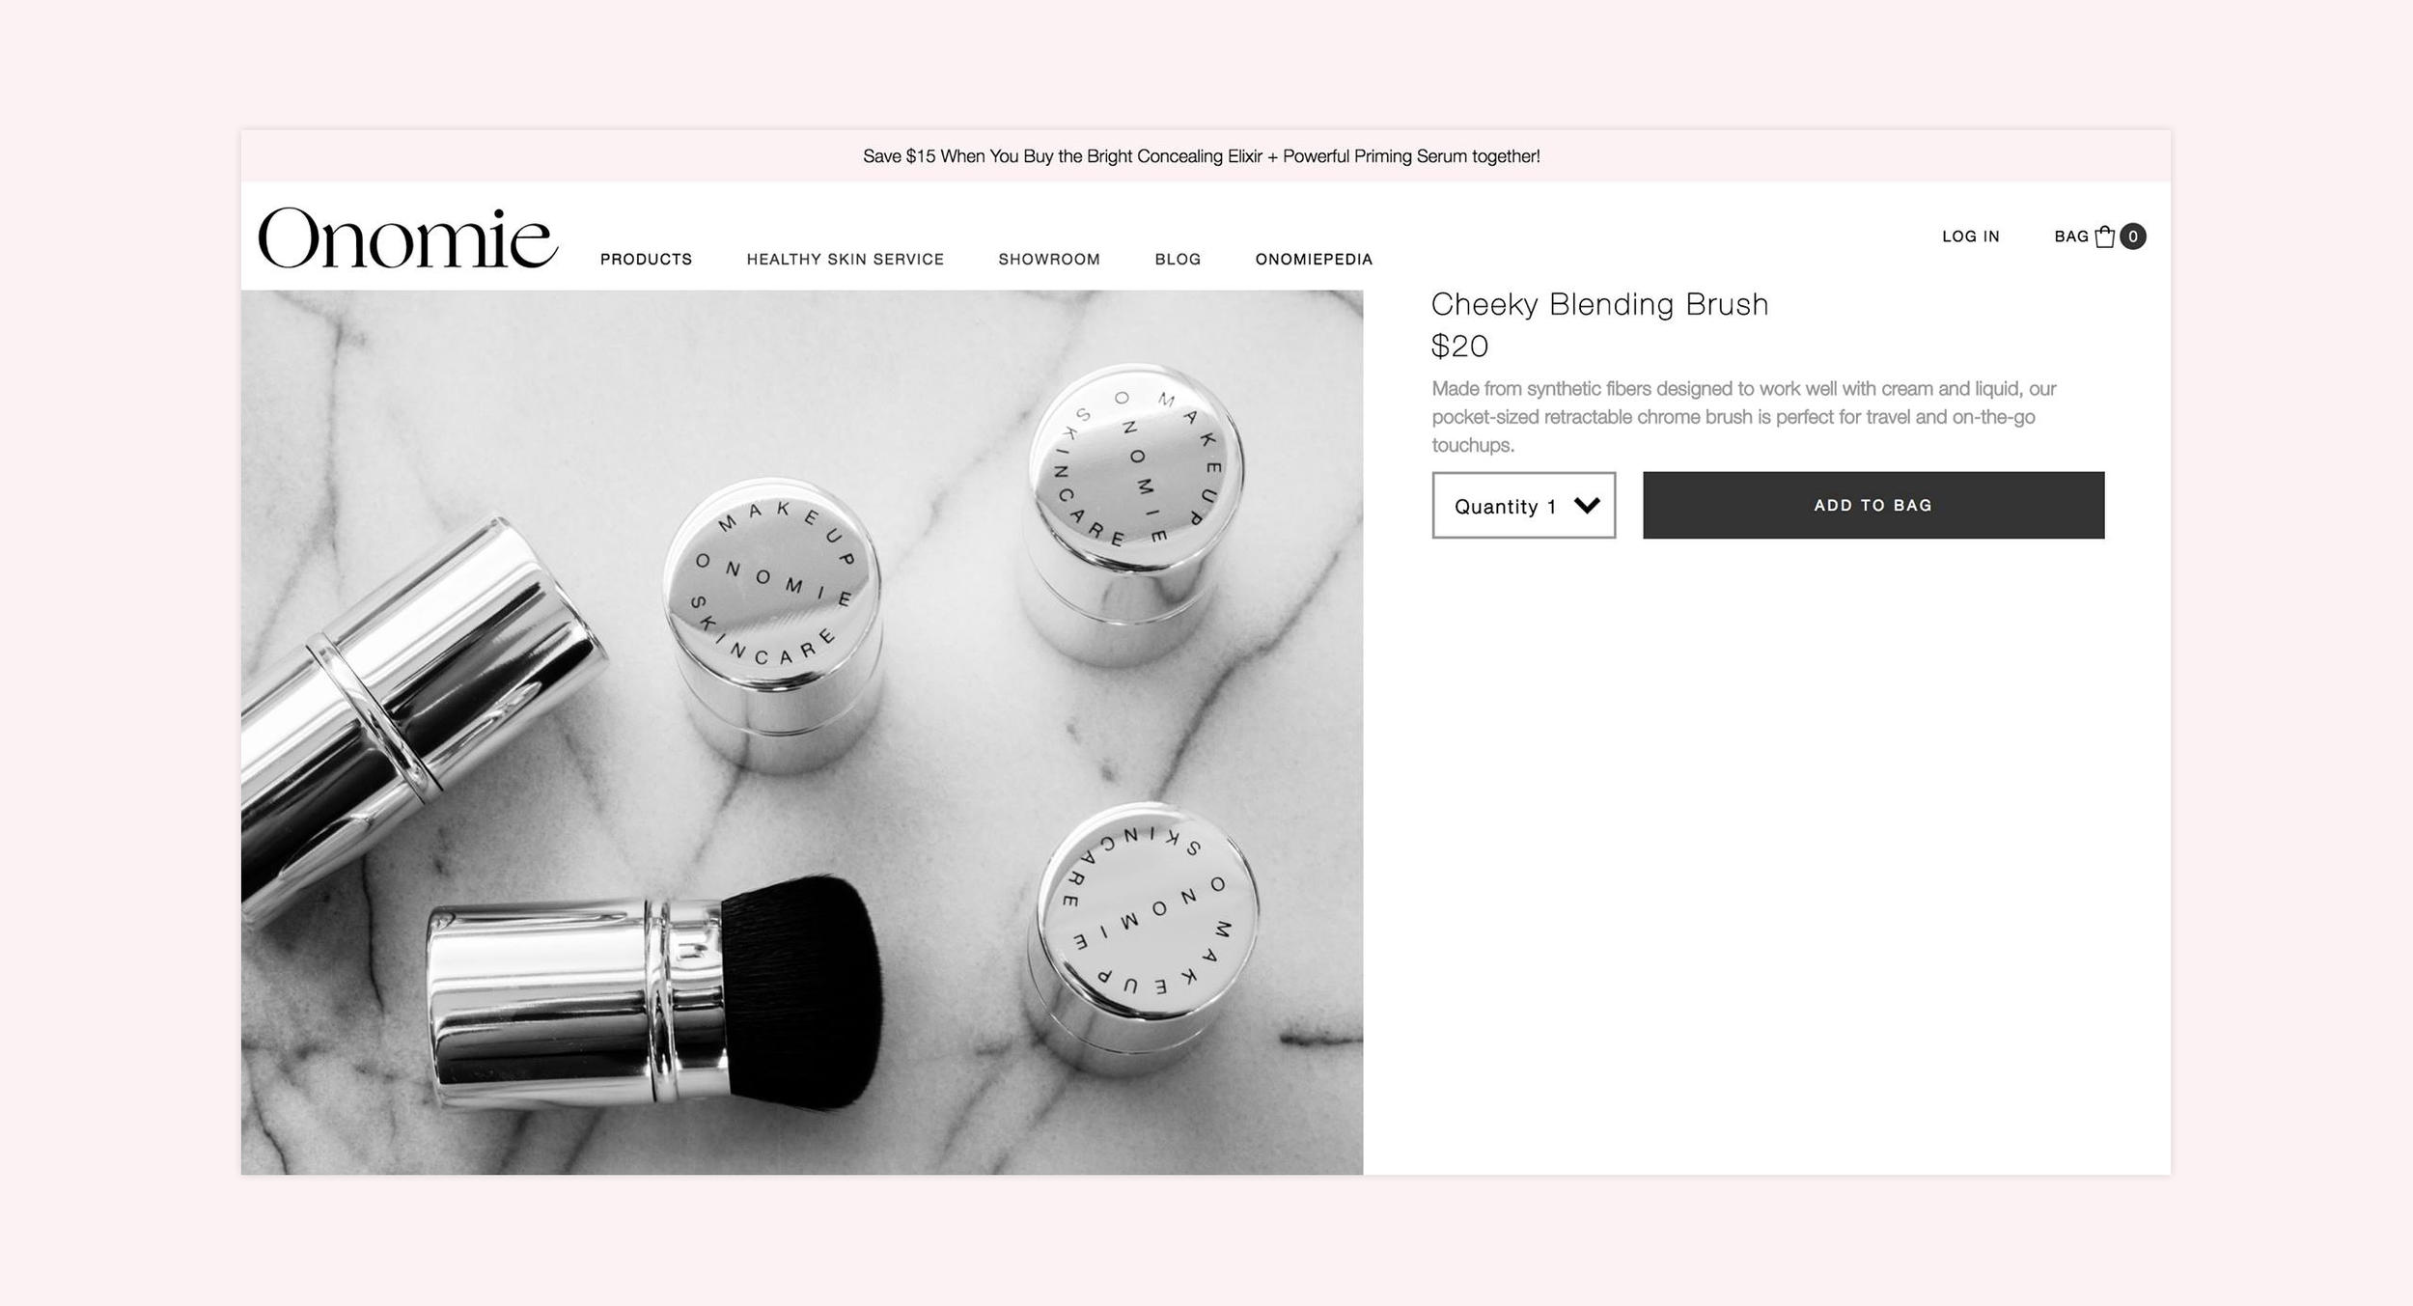Click the black bristle brush in photo

point(801,992)
